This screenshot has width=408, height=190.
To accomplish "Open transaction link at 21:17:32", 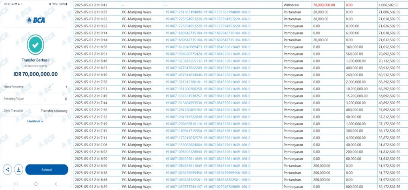I will pos(208,117).
